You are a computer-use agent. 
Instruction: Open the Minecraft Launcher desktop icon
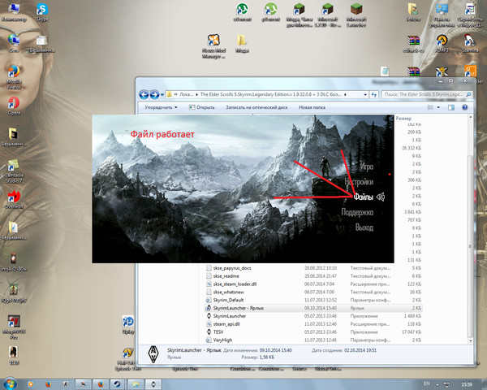[x=356, y=15]
